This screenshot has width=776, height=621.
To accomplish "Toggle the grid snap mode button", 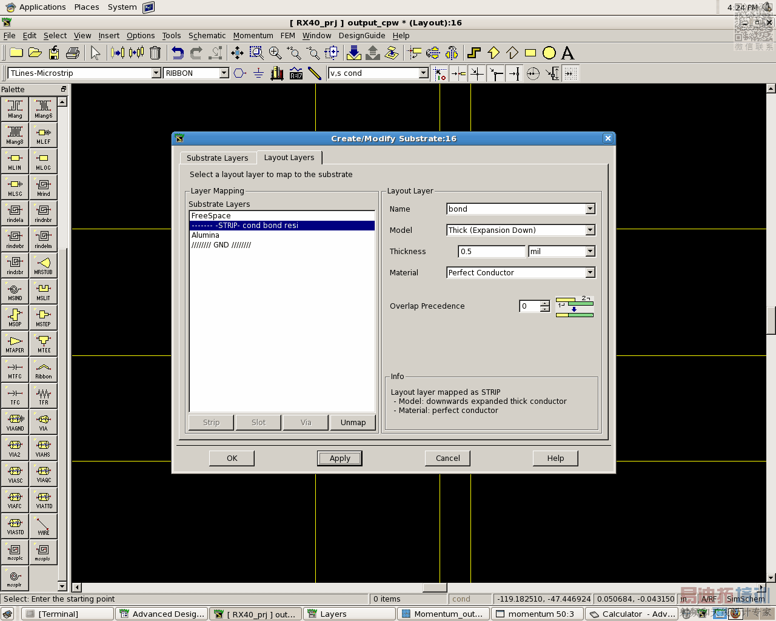I will pyautogui.click(x=570, y=74).
